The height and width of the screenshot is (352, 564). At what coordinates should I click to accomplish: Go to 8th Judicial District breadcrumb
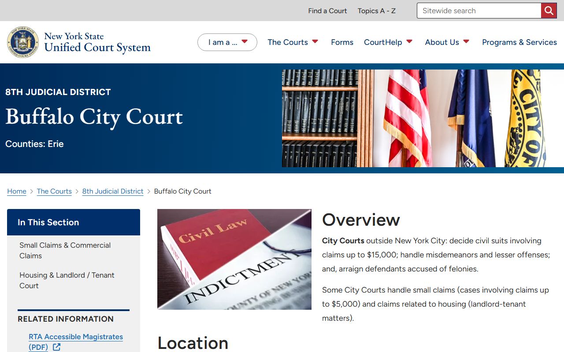click(113, 191)
